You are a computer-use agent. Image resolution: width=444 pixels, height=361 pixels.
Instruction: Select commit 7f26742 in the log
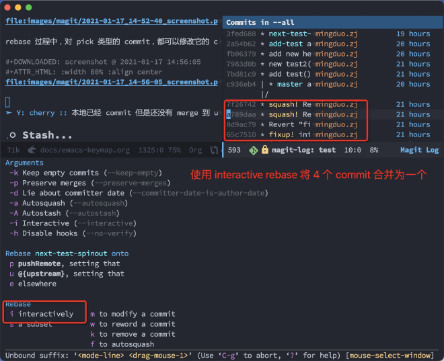pyautogui.click(x=240, y=104)
